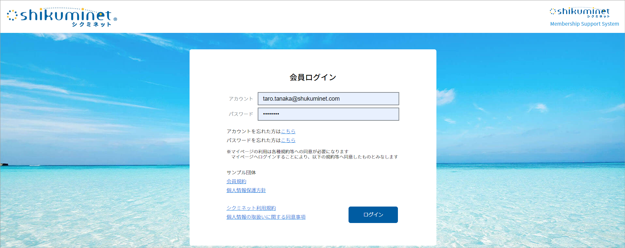
Task: Click the large shikuminet logo in header
Action: (66, 15)
